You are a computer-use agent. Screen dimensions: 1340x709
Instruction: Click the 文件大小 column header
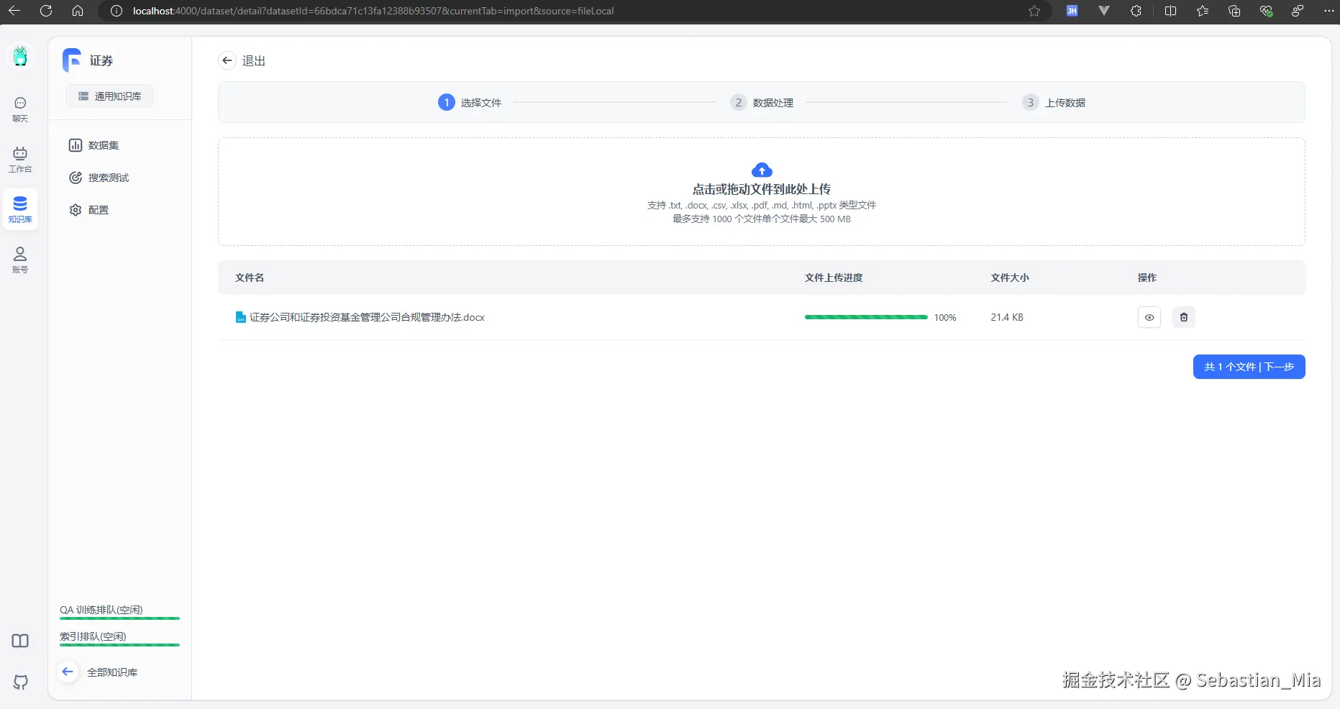coord(1010,278)
